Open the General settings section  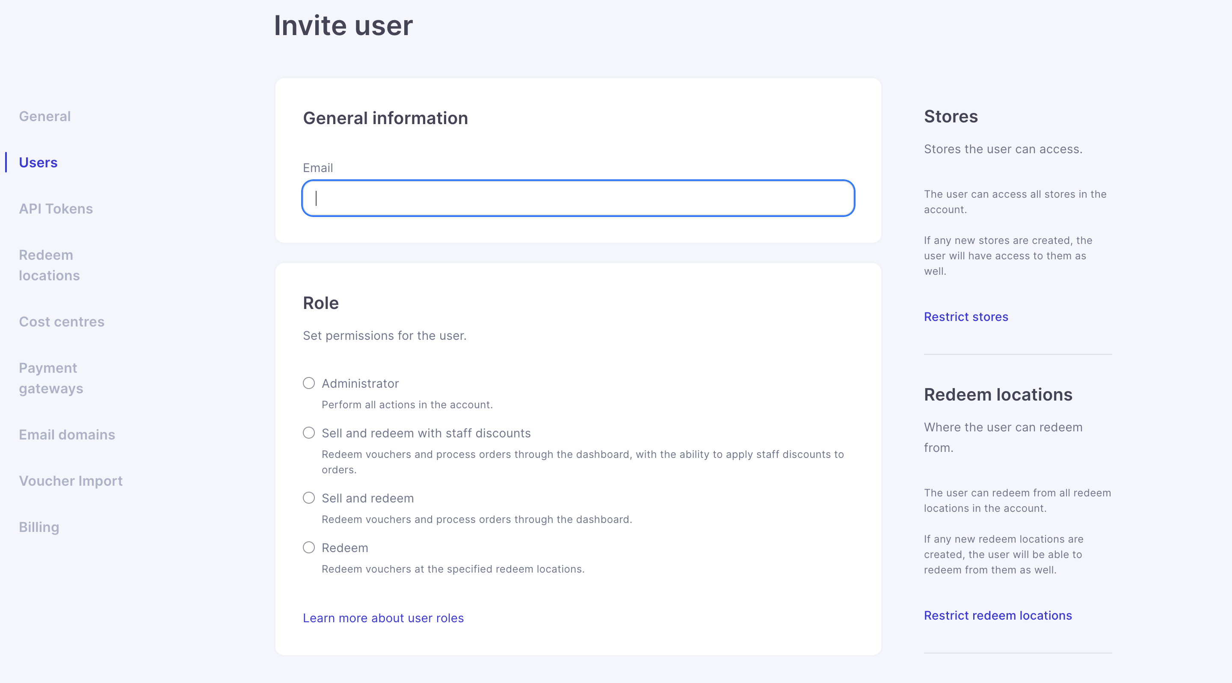point(45,116)
